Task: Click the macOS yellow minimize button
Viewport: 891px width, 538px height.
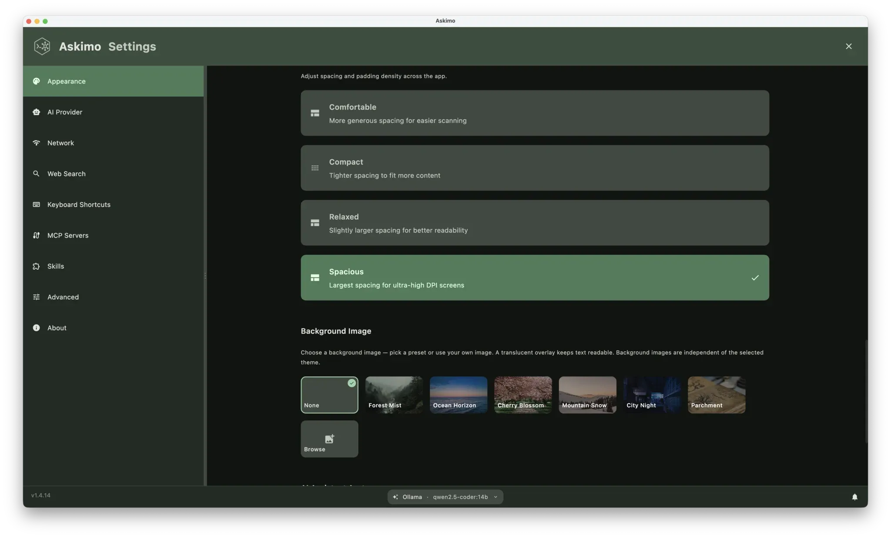Action: click(37, 21)
